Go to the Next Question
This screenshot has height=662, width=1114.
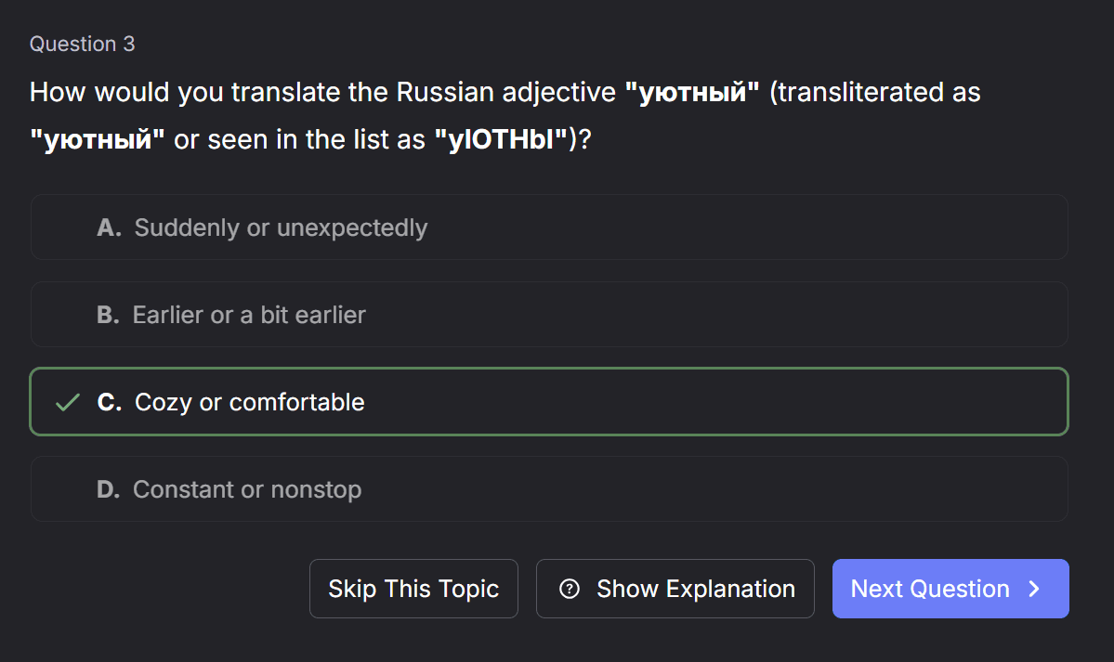[x=950, y=589]
